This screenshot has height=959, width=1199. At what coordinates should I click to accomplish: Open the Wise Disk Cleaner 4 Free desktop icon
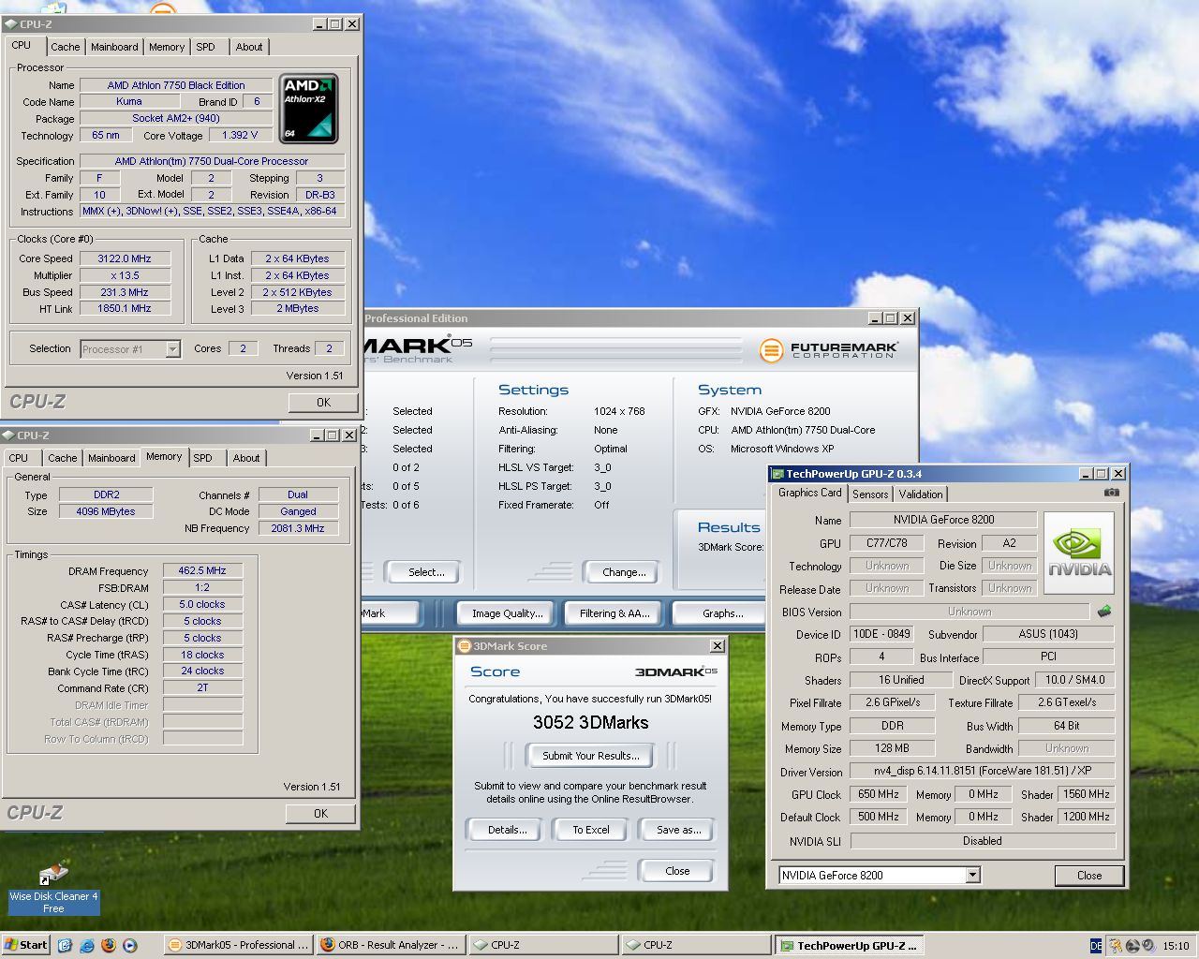pyautogui.click(x=53, y=889)
